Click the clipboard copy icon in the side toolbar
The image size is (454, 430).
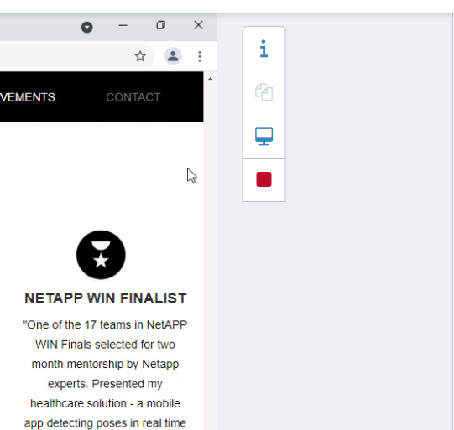[264, 92]
